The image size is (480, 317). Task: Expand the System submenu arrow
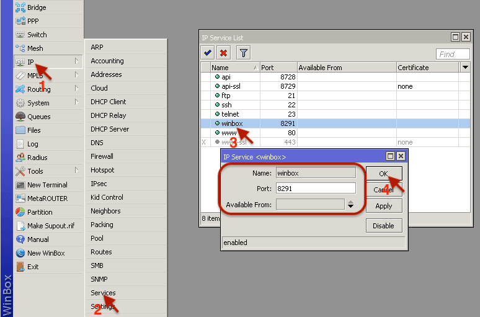pyautogui.click(x=76, y=102)
